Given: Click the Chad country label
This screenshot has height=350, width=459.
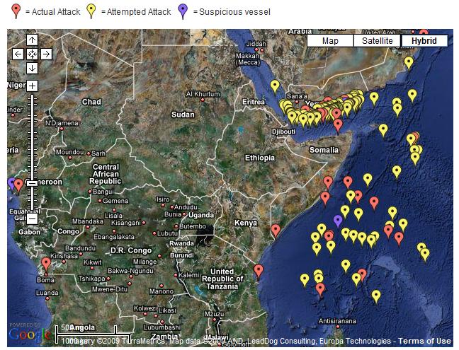Looking at the screenshot, I should coord(91,102).
